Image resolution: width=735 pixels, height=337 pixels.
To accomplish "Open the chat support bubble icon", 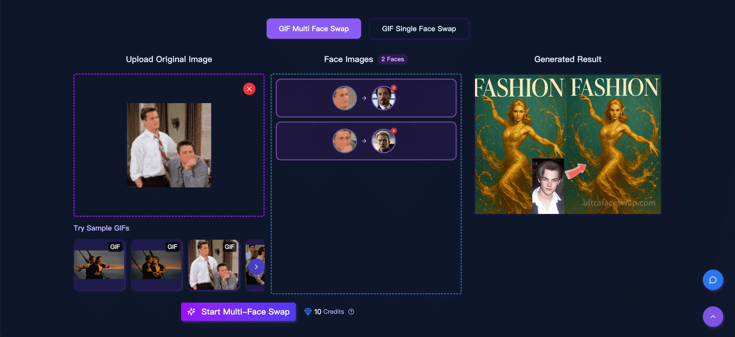I will coord(713,280).
